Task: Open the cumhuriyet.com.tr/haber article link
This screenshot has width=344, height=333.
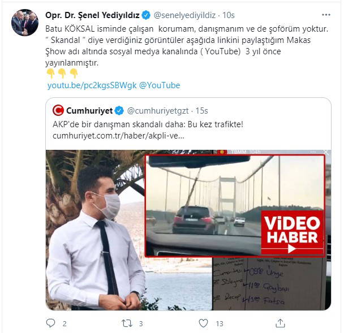Action: coord(118,136)
